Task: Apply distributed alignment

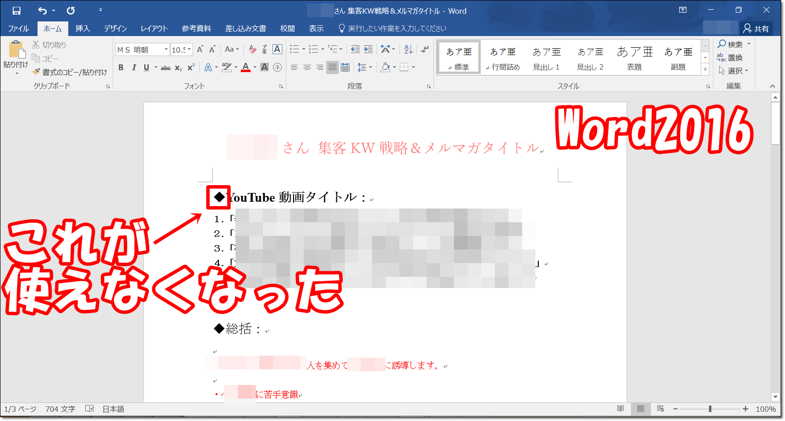Action: 345,68
